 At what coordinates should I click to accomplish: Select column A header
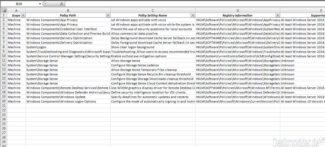16,10
